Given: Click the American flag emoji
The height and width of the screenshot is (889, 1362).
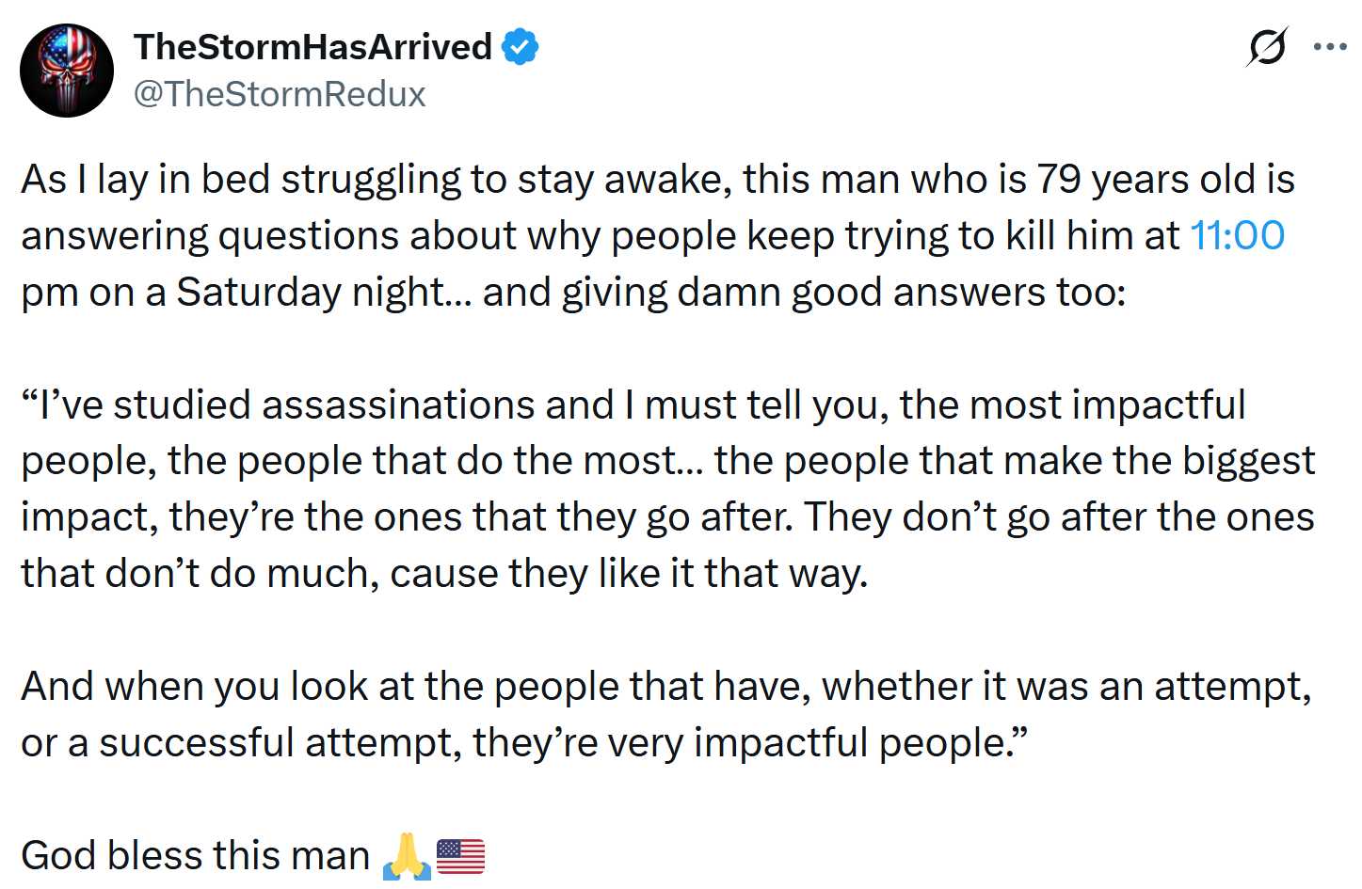Looking at the screenshot, I should [461, 856].
